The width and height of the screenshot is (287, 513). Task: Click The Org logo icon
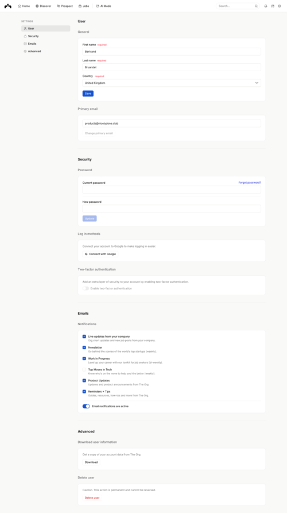click(x=8, y=6)
